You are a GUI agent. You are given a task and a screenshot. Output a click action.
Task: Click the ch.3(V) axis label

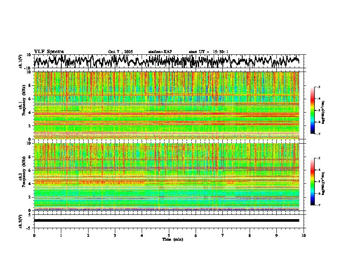21,221
